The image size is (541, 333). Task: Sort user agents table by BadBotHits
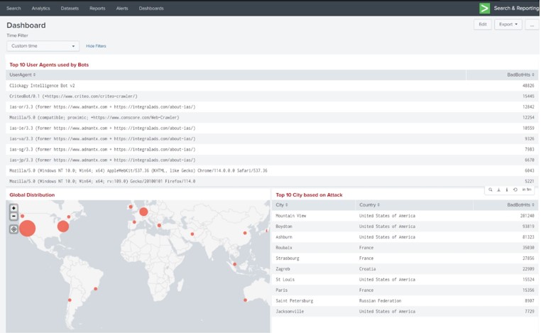pos(520,75)
